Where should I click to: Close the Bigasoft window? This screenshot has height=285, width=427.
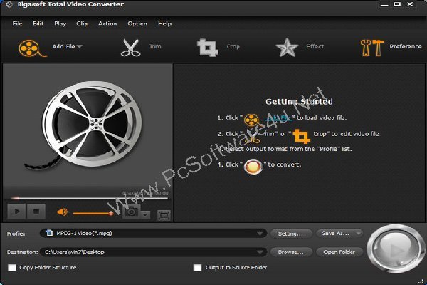click(x=410, y=4)
